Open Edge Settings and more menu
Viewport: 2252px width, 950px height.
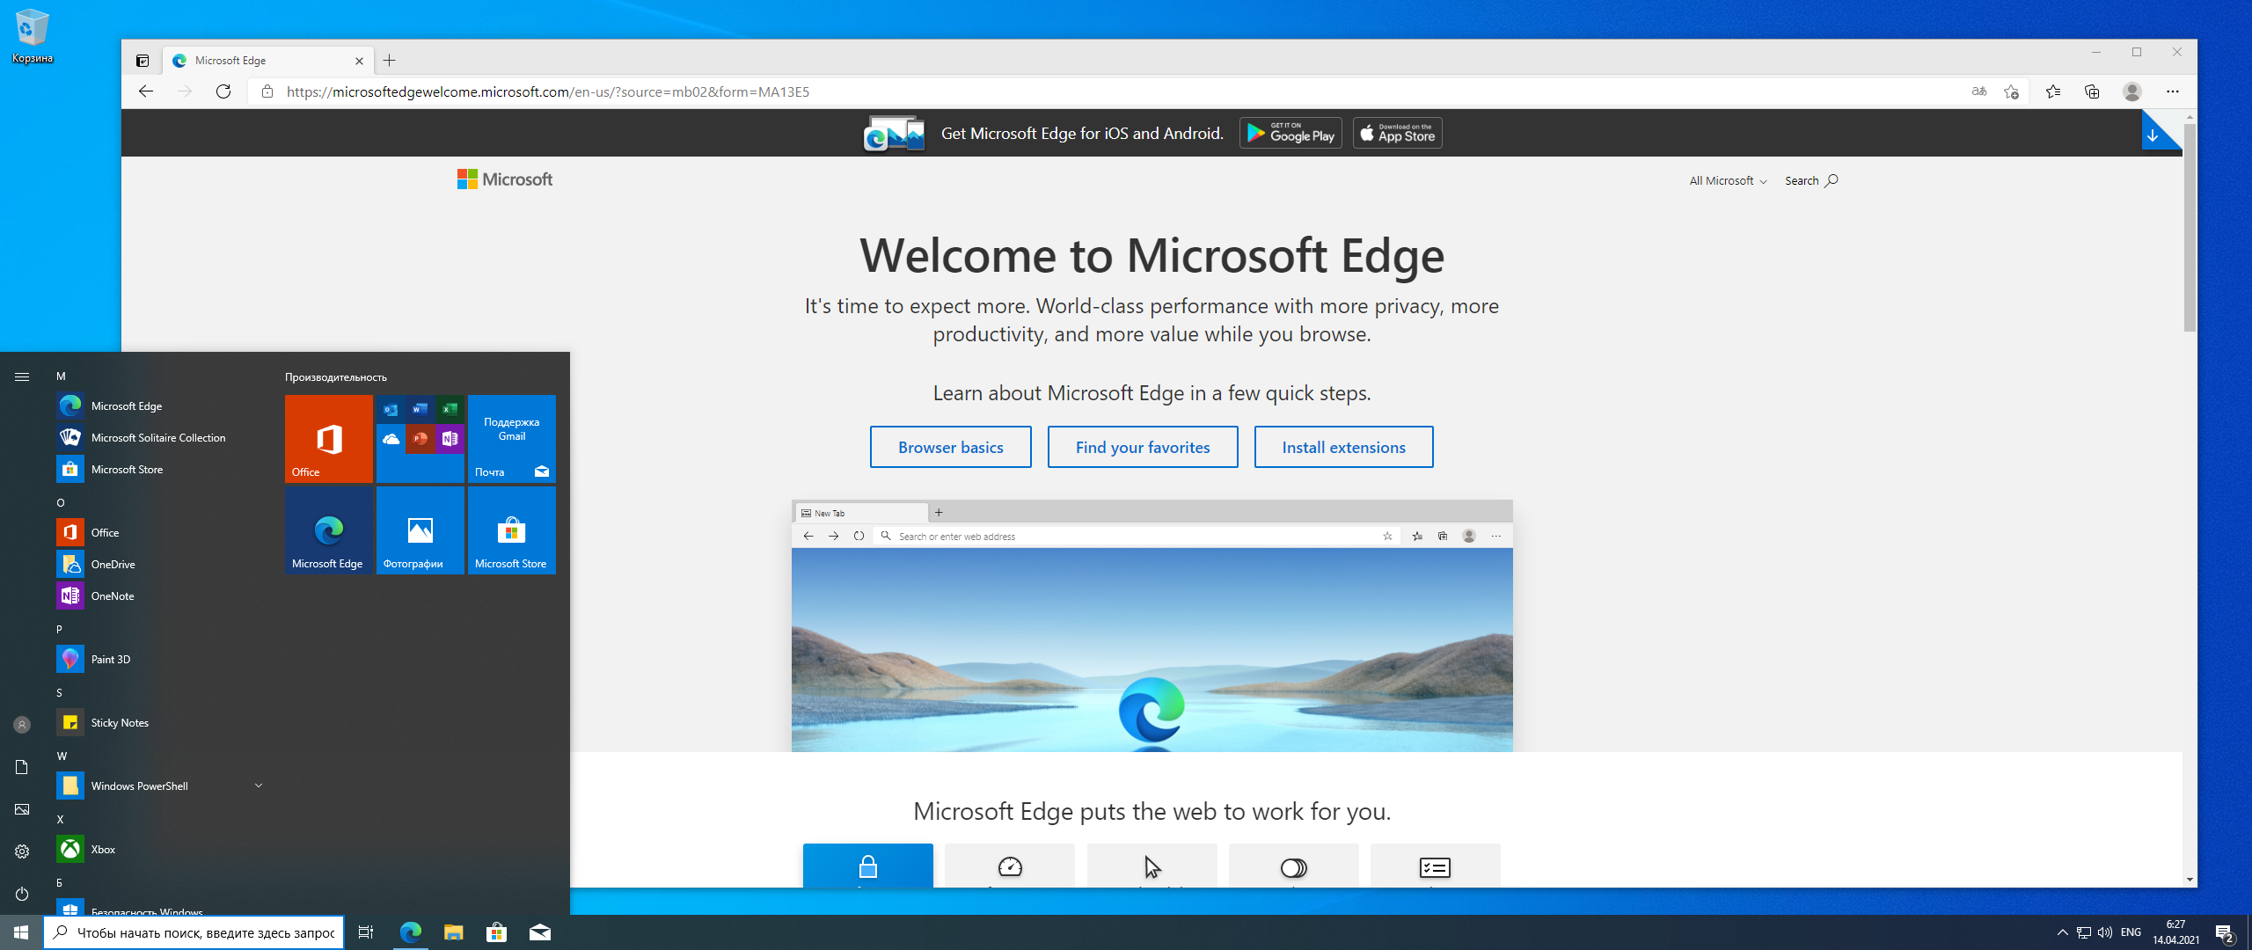pos(2173,91)
